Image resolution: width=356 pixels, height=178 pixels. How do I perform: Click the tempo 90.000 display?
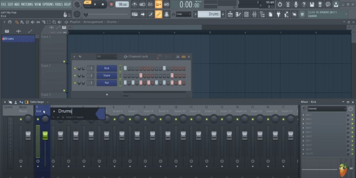[x=122, y=4]
